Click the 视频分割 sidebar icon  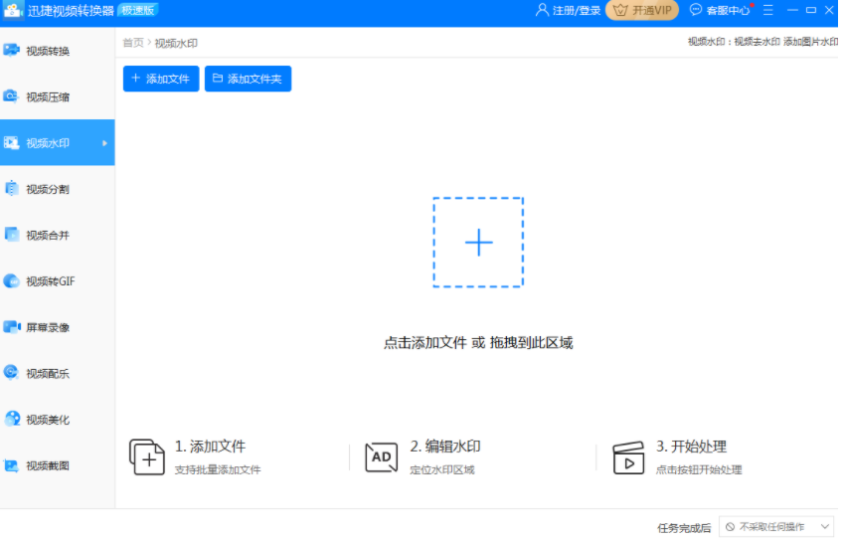11,189
